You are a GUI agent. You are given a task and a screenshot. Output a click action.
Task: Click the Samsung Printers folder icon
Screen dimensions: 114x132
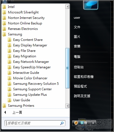[4, 106]
